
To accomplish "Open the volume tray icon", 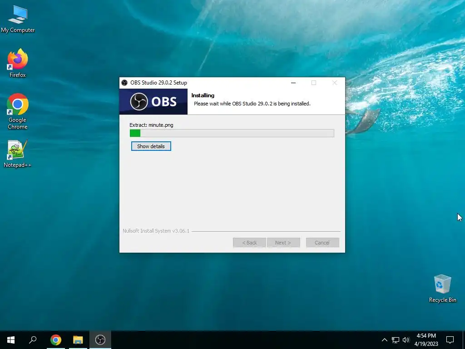I will click(x=406, y=340).
